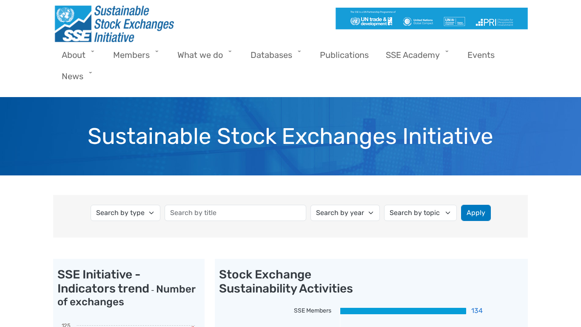Viewport: 581px width, 327px height.
Task: Open the Search by topic dropdown
Action: click(x=420, y=213)
